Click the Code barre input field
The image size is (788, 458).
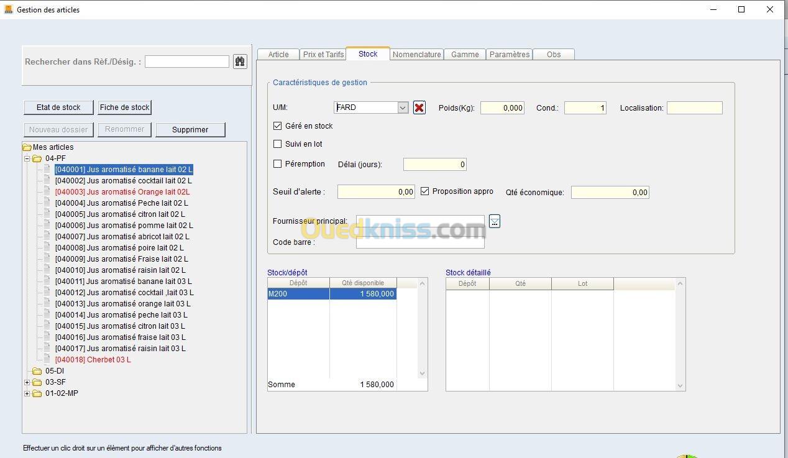point(419,242)
